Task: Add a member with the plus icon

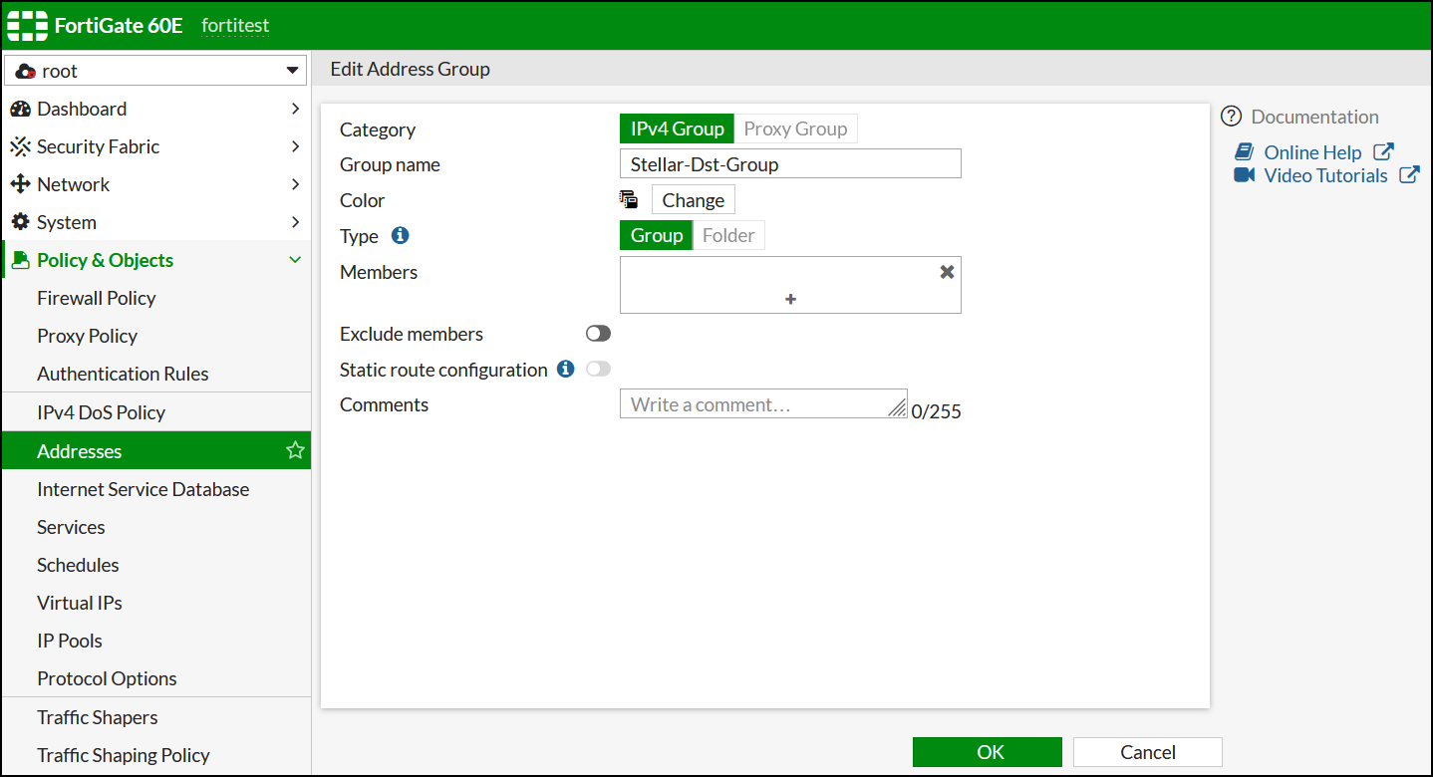Action: click(x=790, y=299)
